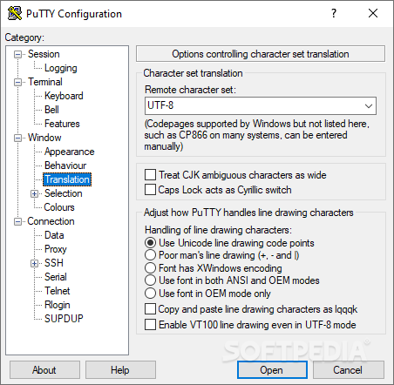The height and width of the screenshot is (385, 394).
Task: Open the Appearance settings category
Action: point(69,152)
